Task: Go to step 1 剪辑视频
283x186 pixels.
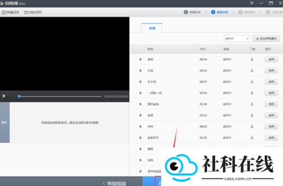Action: pos(192,12)
